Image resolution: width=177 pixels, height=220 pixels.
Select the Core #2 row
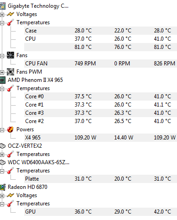[100, 121]
